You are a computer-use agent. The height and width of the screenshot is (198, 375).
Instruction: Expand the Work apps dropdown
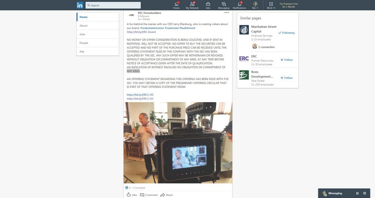(271, 6)
